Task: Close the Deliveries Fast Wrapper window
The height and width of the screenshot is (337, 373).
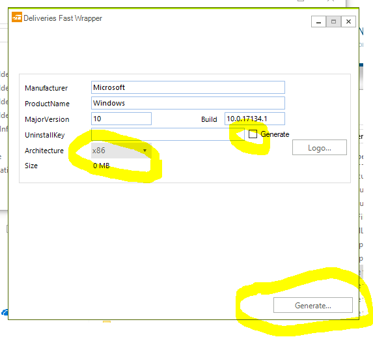Action: 348,22
